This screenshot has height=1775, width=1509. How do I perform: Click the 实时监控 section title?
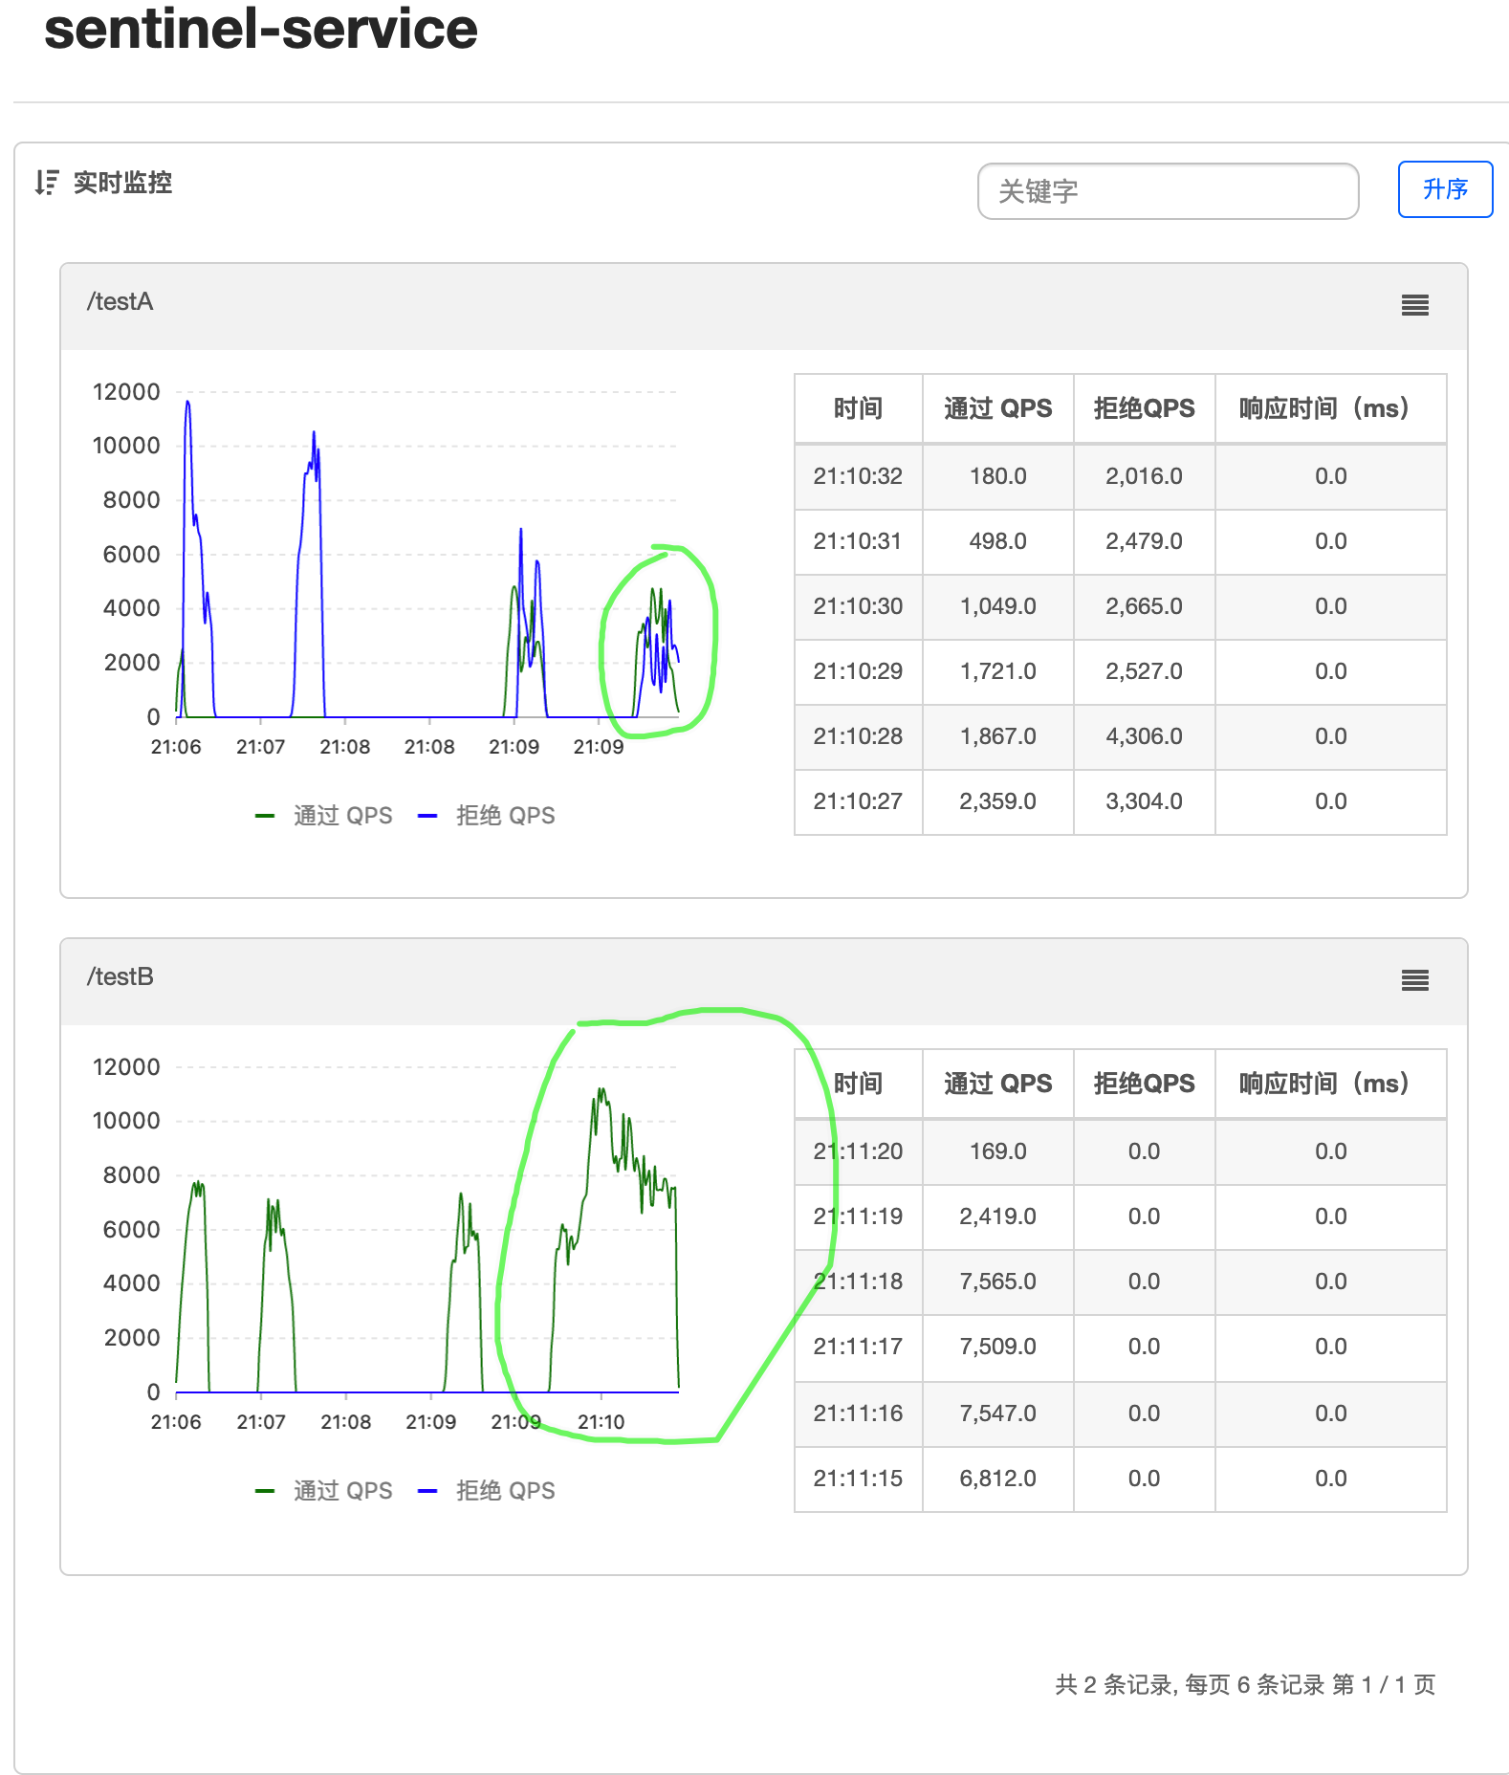tap(122, 183)
